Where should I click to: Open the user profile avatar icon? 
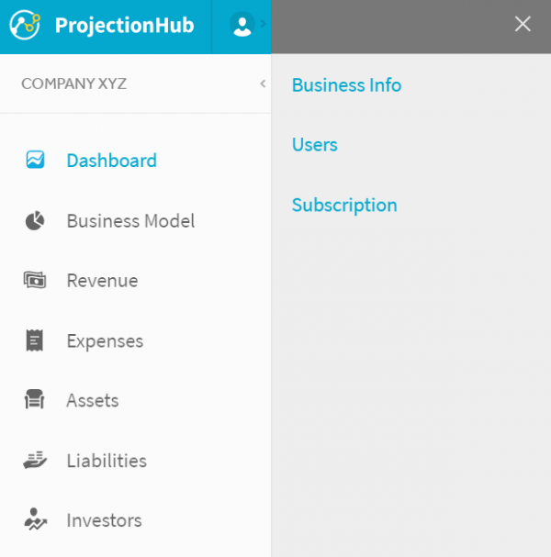pyautogui.click(x=242, y=25)
